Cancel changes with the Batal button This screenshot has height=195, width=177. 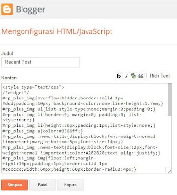pyautogui.click(x=43, y=185)
